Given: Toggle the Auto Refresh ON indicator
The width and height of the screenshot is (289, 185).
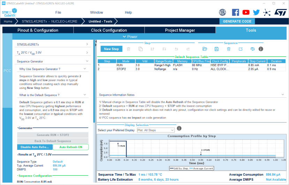Looking at the screenshot, I should [x=71, y=147].
